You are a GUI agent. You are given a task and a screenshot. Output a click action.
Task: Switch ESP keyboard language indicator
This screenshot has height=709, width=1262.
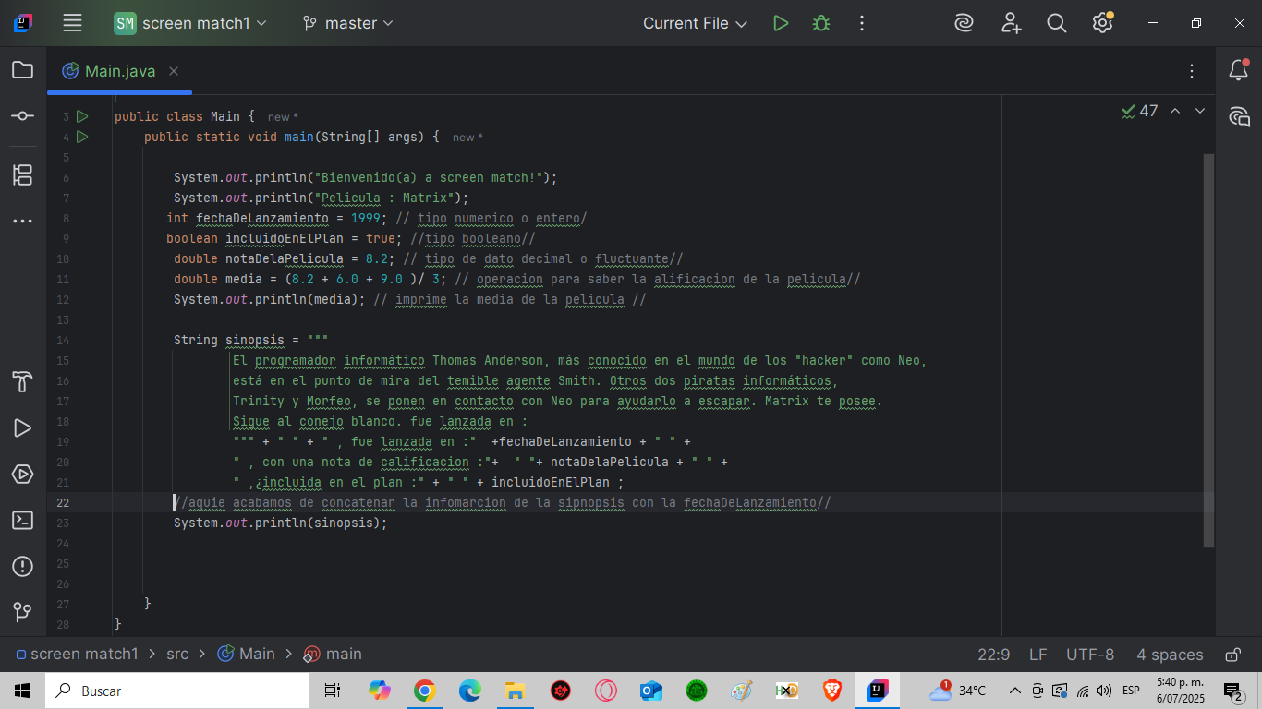click(x=1131, y=691)
